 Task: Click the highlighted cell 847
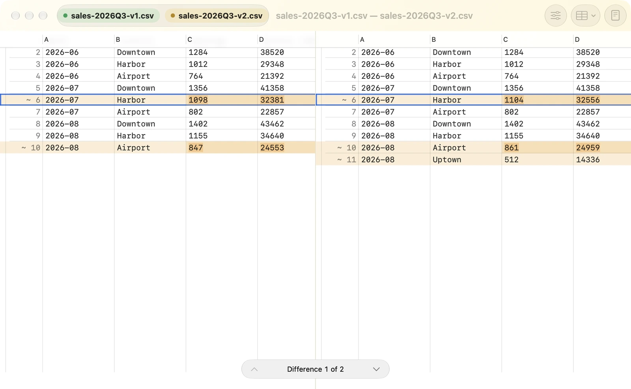196,148
